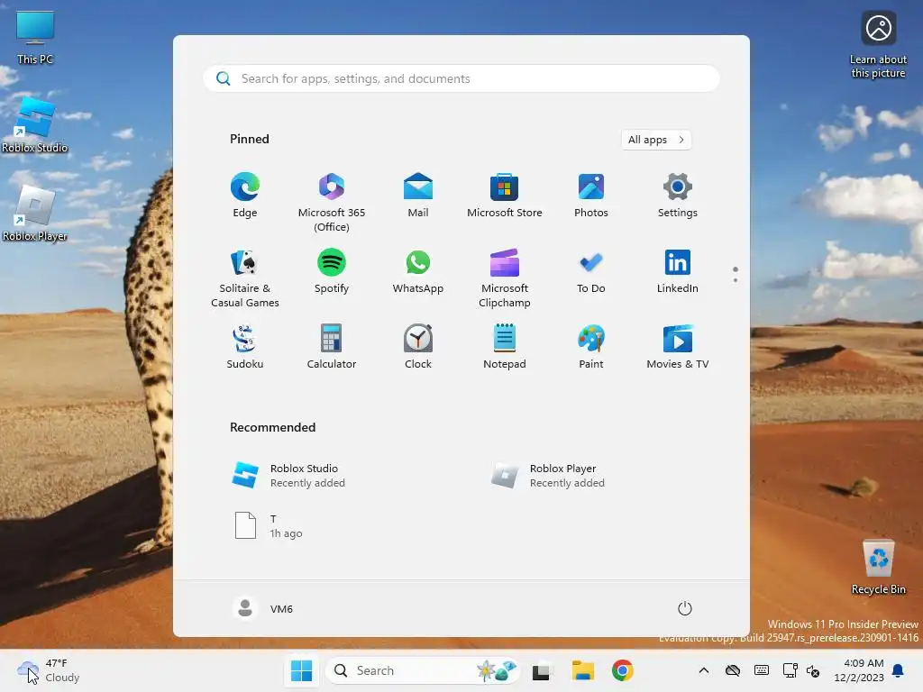The image size is (923, 692).
Task: Click the Windows Start button on taskbar
Action: click(x=301, y=670)
